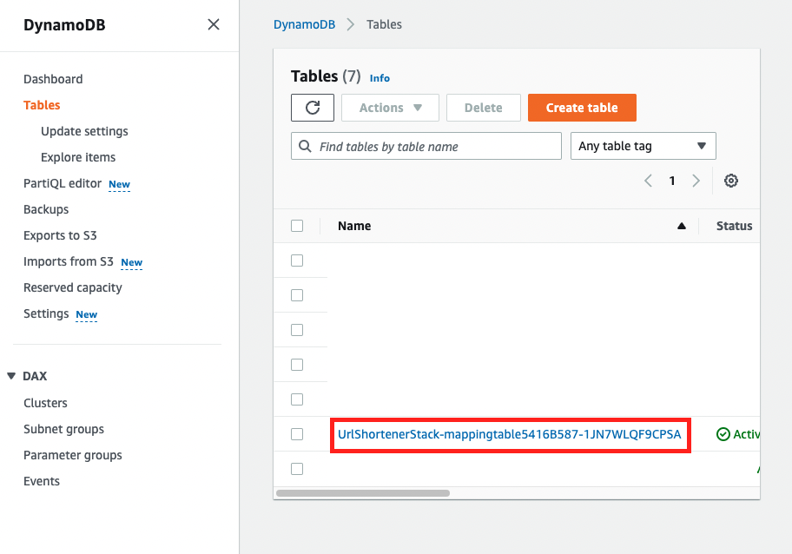The image size is (792, 554).
Task: Navigate to PartiQL editor
Action: click(63, 183)
